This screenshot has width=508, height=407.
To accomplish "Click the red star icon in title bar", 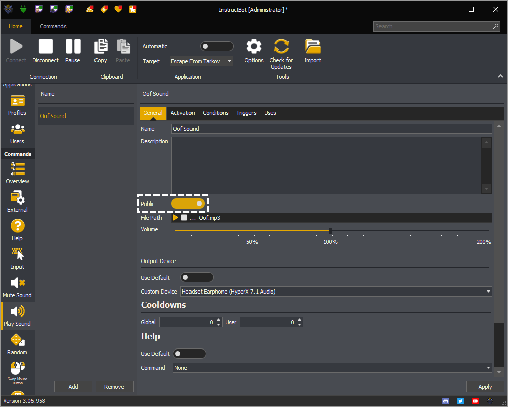I will click(133, 9).
